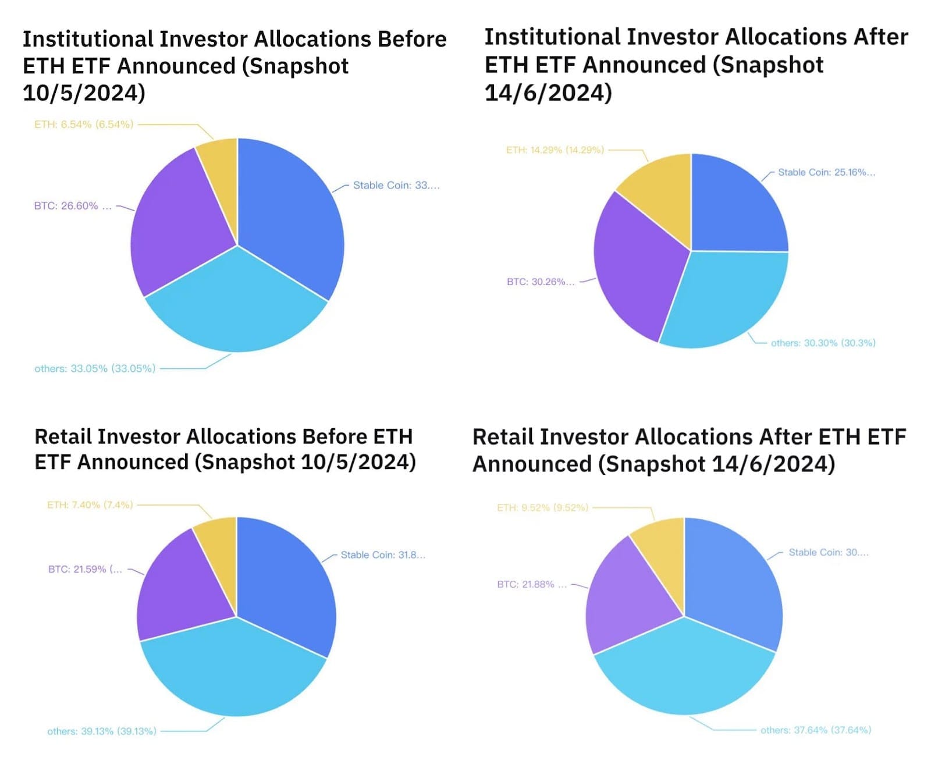Click the others 39.13% label
Screen dimensions: 931x771
tap(102, 731)
